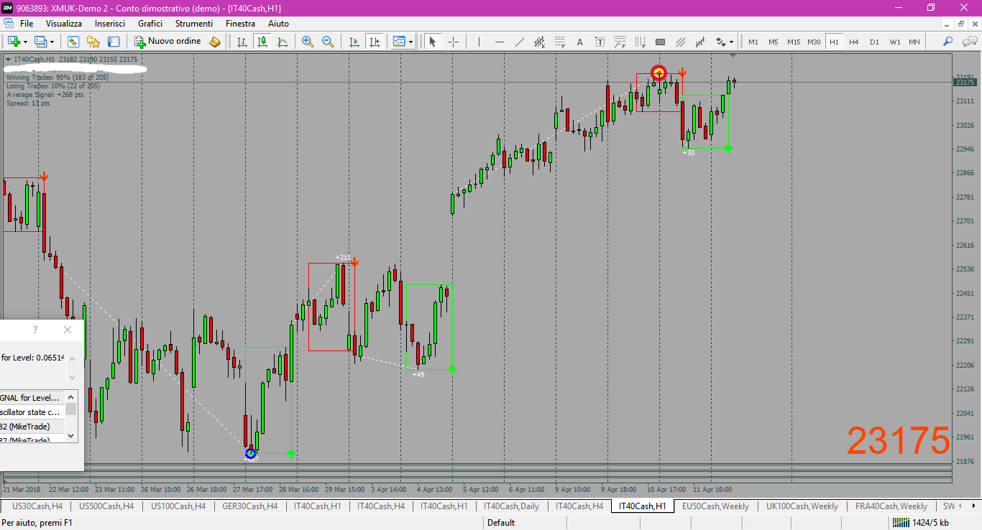
Task: Select the text label tool
Action: tap(600, 42)
